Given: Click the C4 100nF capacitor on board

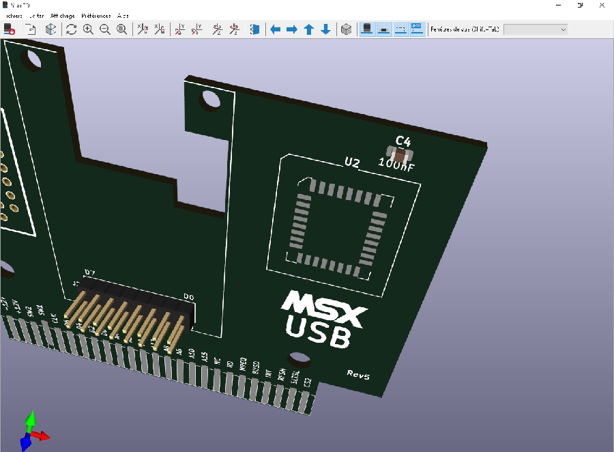Looking at the screenshot, I should pos(399,155).
